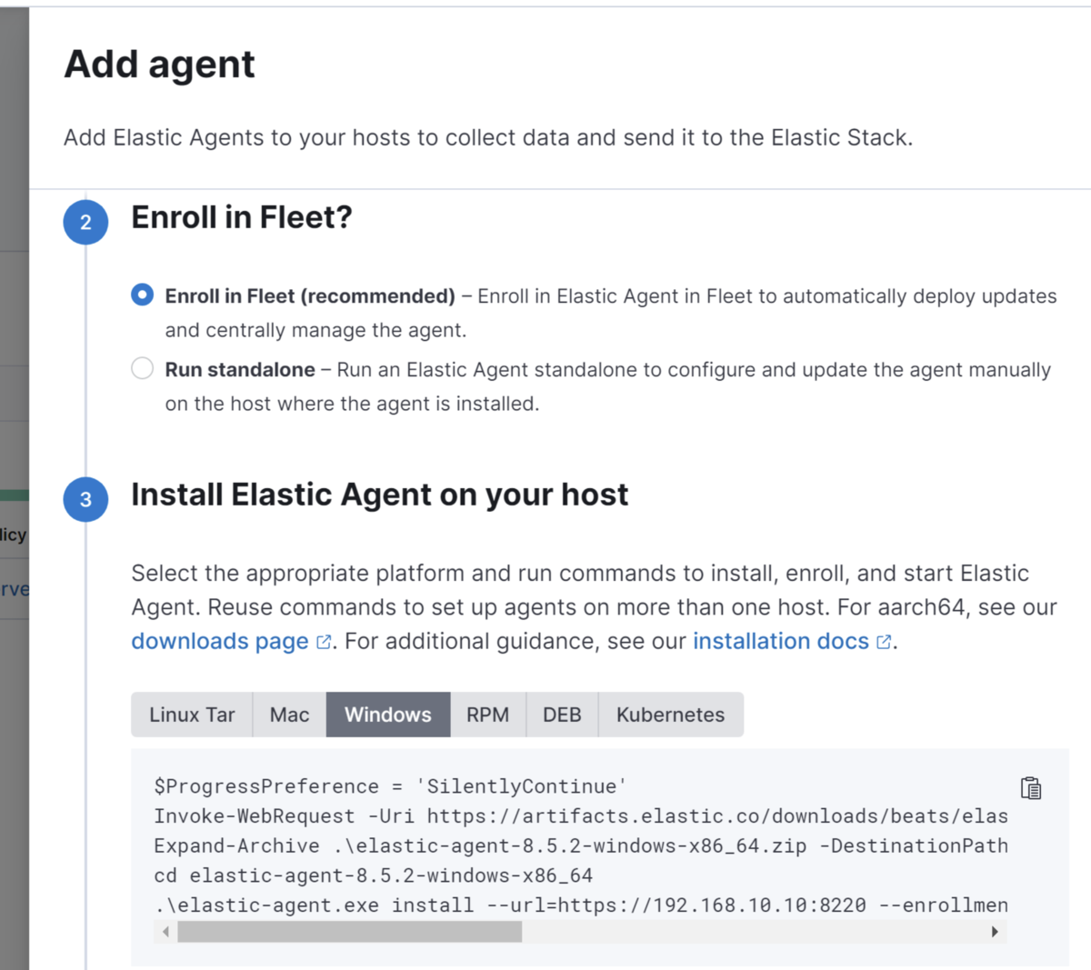Screen dimensions: 1091x970
Task: Switch to the Linux Tar tab
Action: tap(192, 715)
